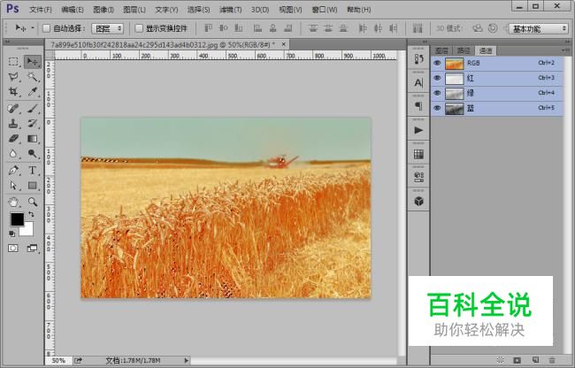Open the Actions panel play icon
The width and height of the screenshot is (575, 368).
[418, 130]
